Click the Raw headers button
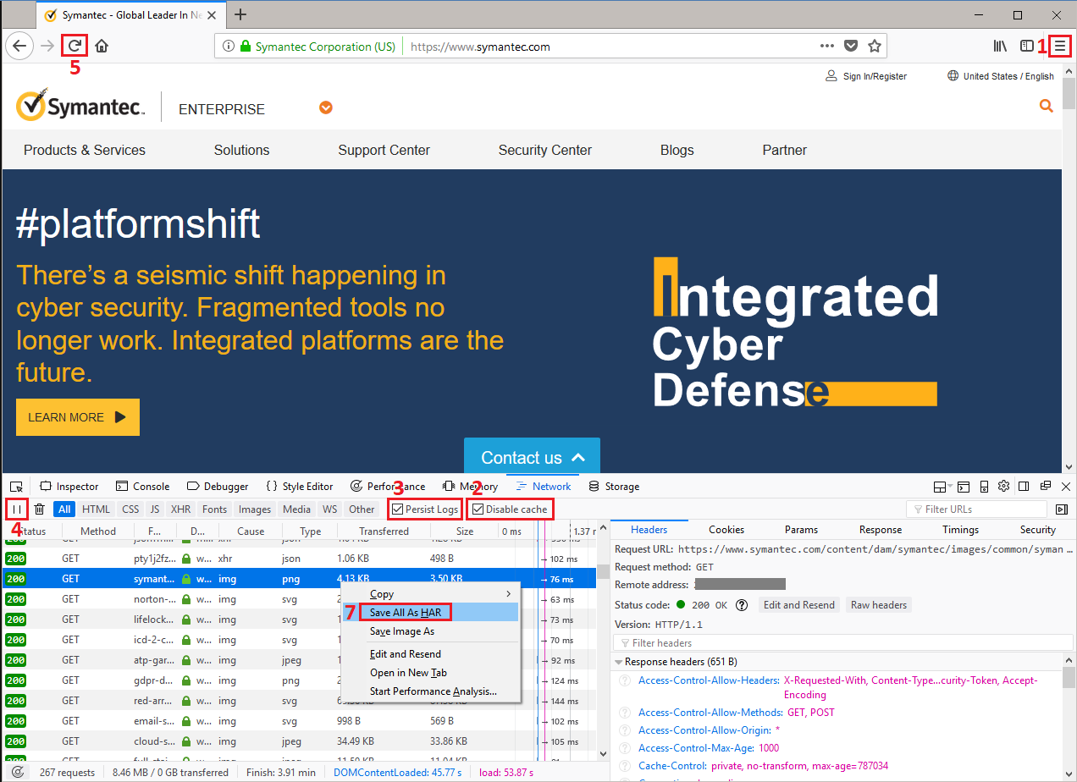The image size is (1077, 782). (879, 605)
